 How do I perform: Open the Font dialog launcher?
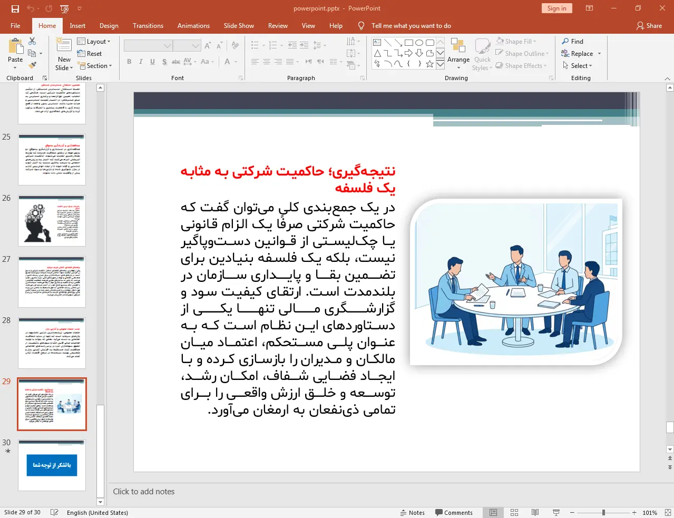point(241,78)
